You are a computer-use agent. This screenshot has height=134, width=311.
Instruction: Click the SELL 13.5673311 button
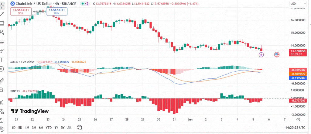pyautogui.click(x=21, y=11)
